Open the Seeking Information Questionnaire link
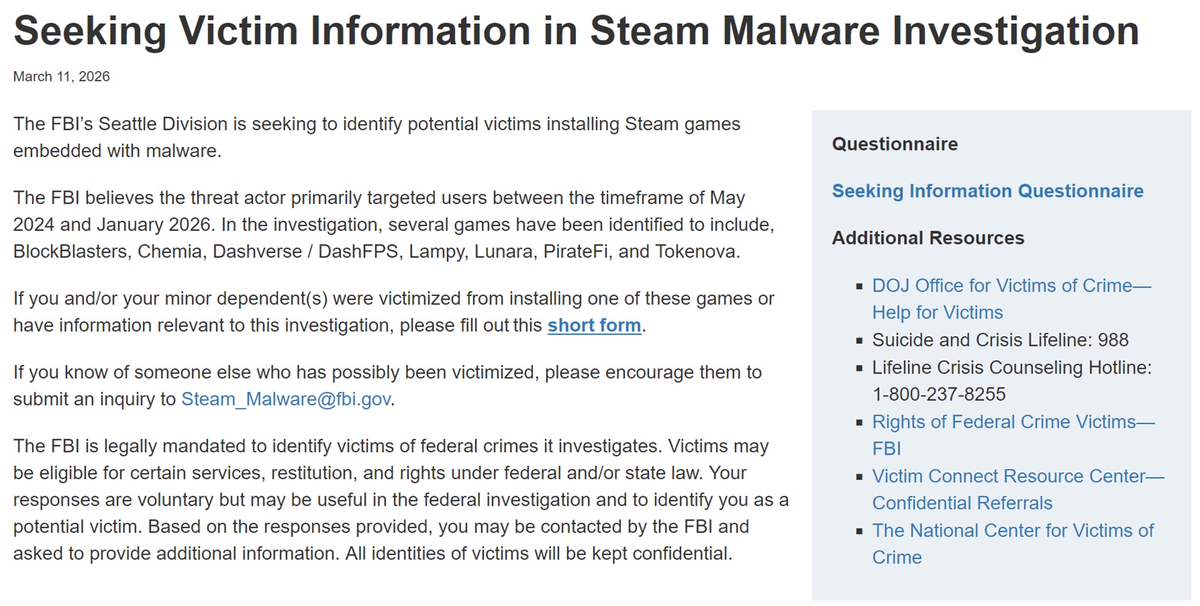1200x606 pixels. (988, 191)
